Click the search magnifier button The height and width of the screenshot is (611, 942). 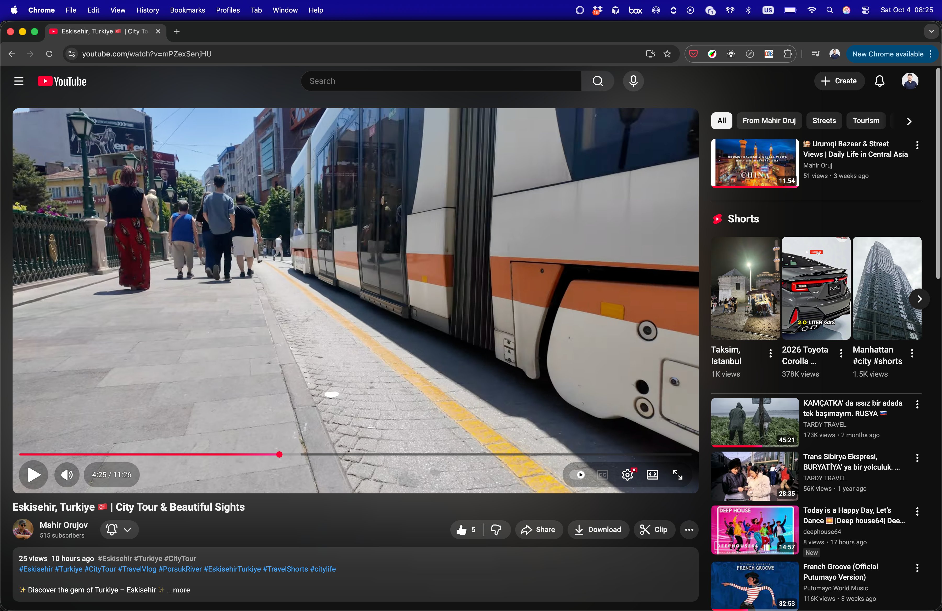[x=598, y=81]
